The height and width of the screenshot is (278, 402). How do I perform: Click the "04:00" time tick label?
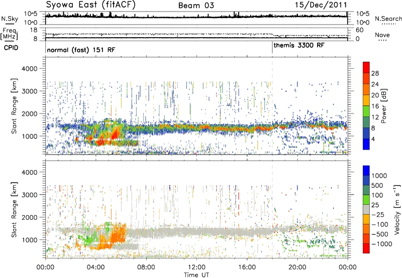click(95, 267)
